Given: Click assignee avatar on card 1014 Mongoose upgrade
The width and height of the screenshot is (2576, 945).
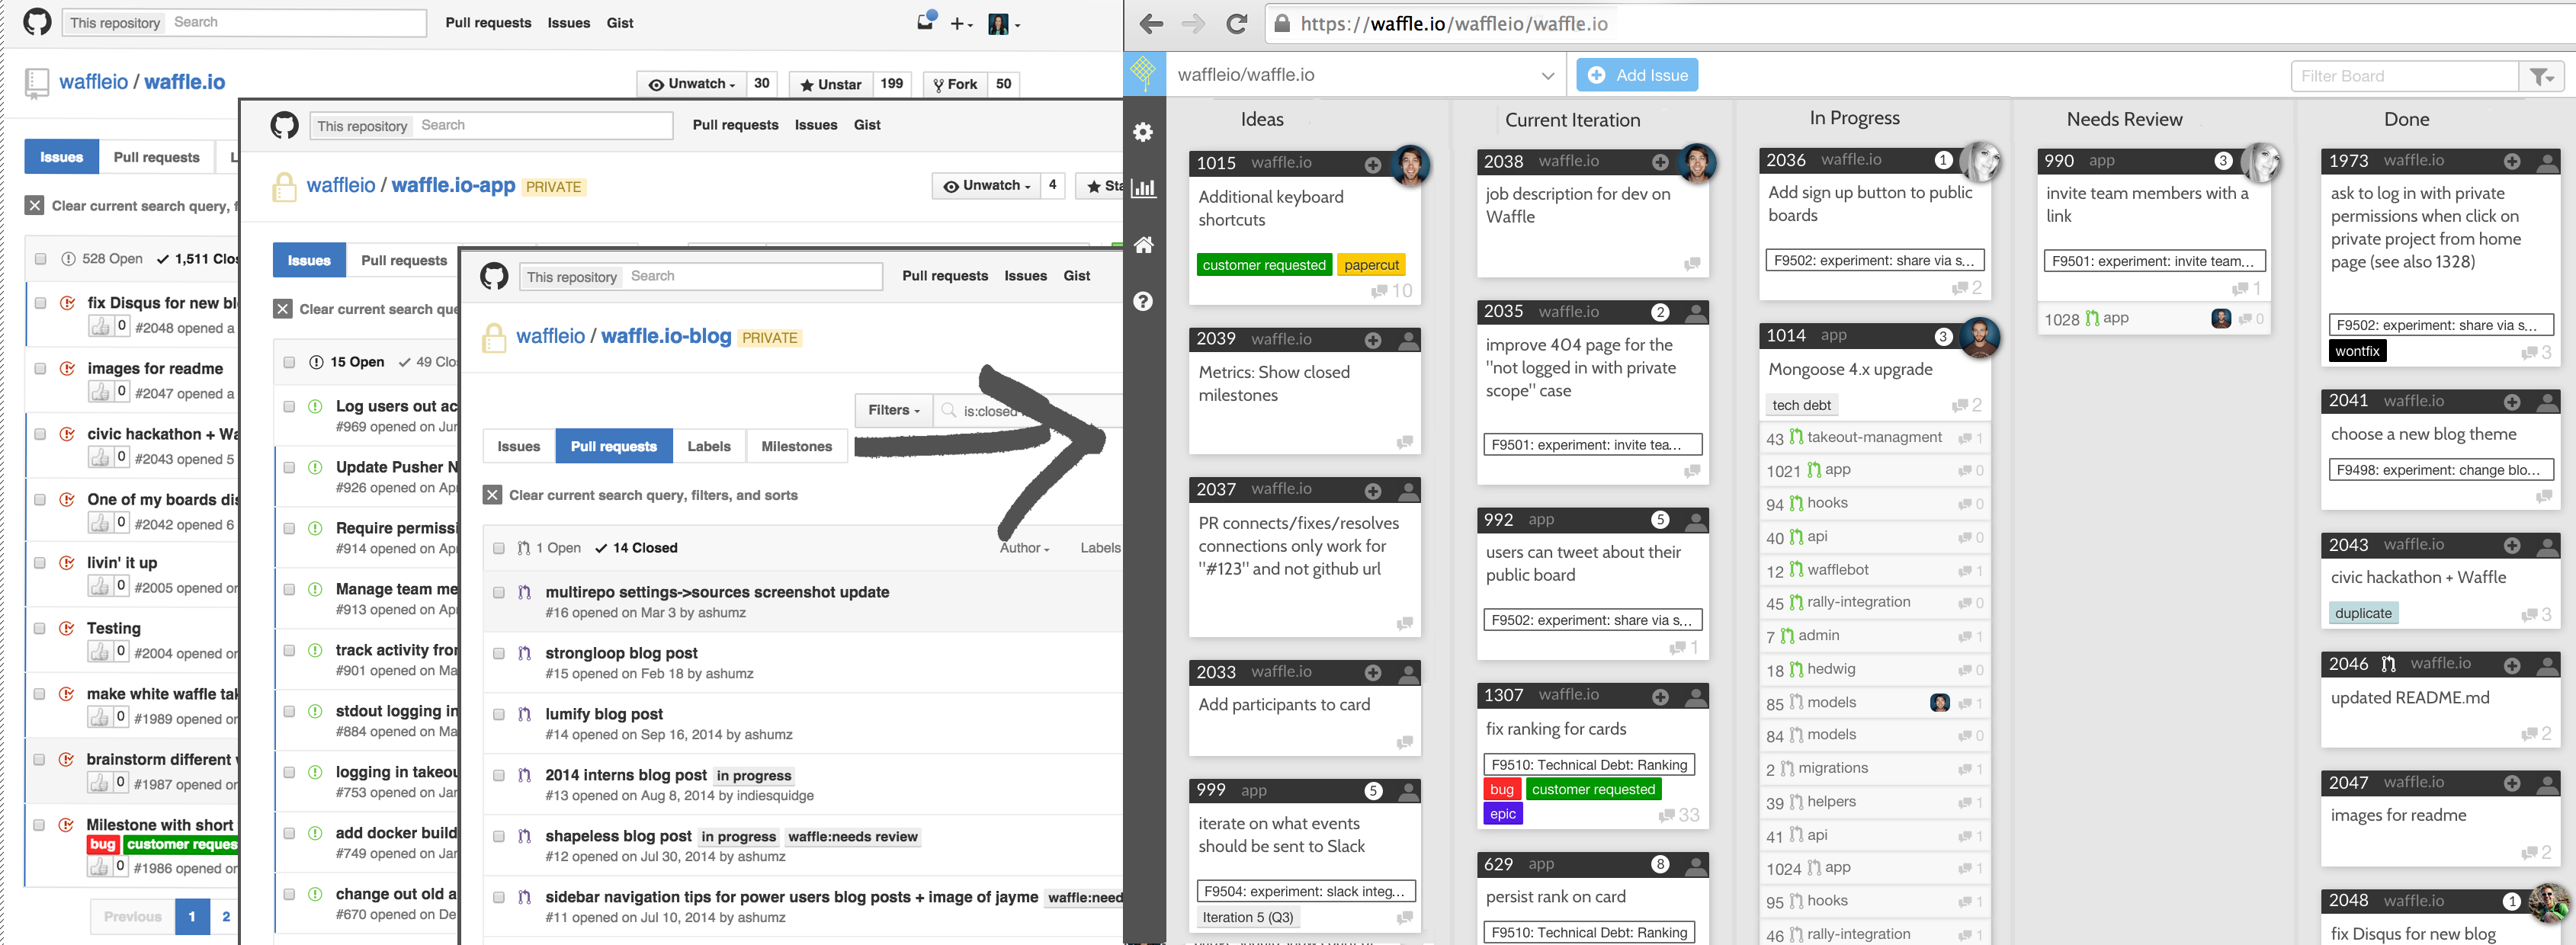Looking at the screenshot, I should coord(1979,337).
